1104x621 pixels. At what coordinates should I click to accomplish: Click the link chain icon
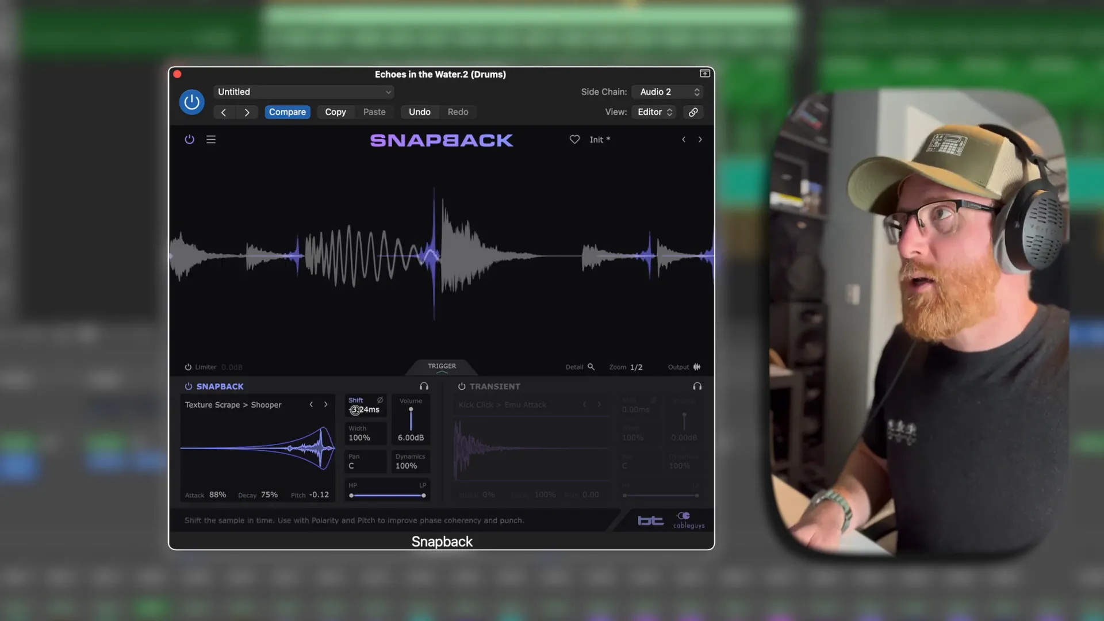[x=693, y=112]
